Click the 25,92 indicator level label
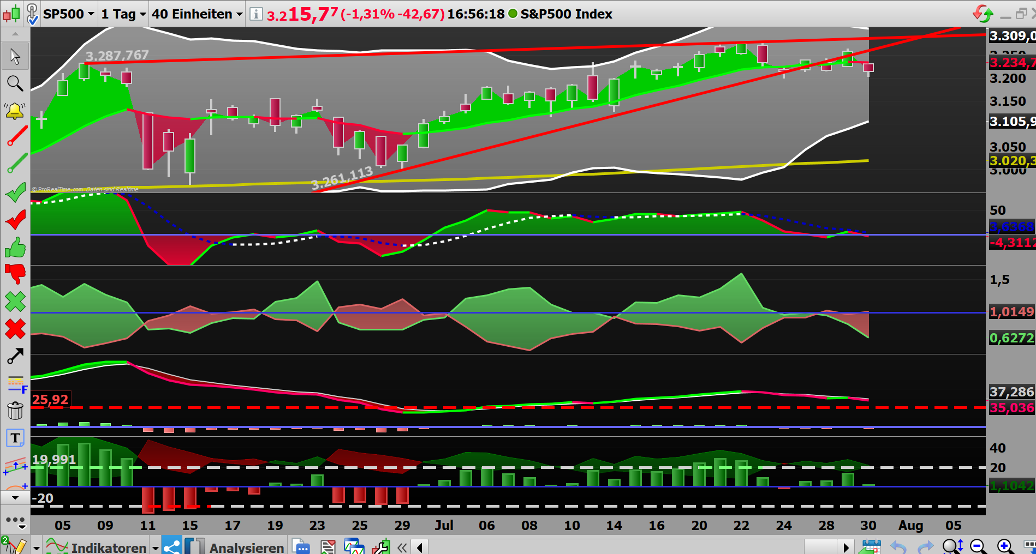This screenshot has width=1036, height=554. coord(50,400)
